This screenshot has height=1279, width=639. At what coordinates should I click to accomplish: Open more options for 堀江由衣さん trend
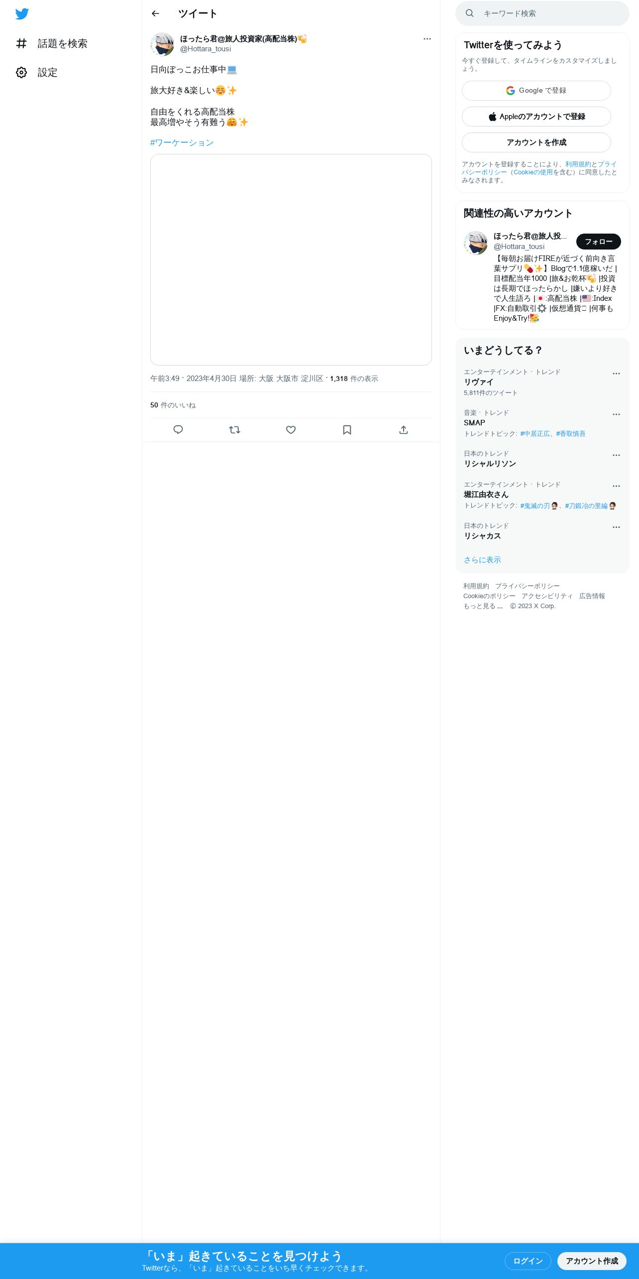click(616, 486)
